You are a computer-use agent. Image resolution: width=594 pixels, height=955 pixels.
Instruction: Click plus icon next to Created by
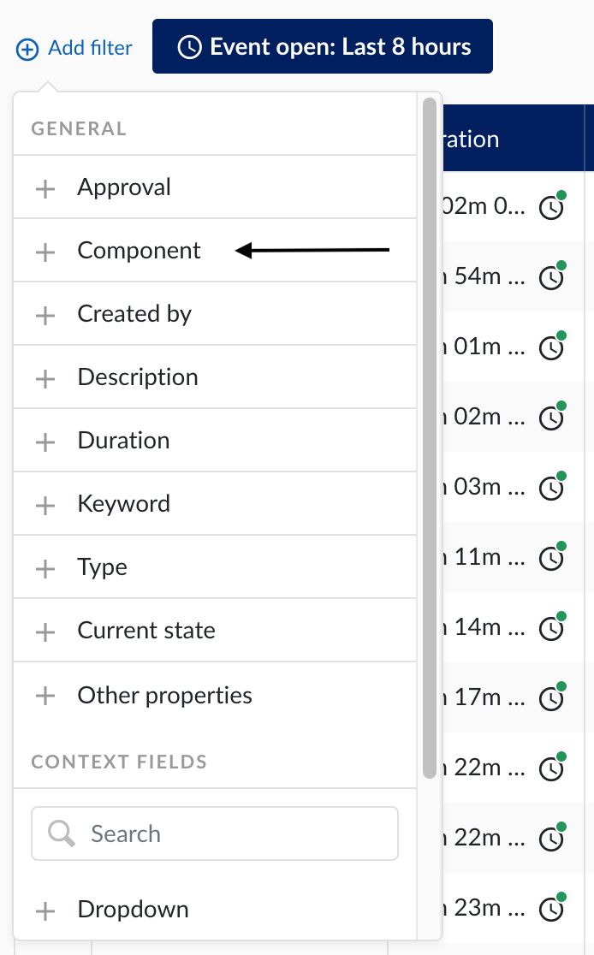click(x=45, y=315)
